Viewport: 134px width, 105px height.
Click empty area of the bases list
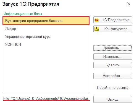[x=46, y=71]
